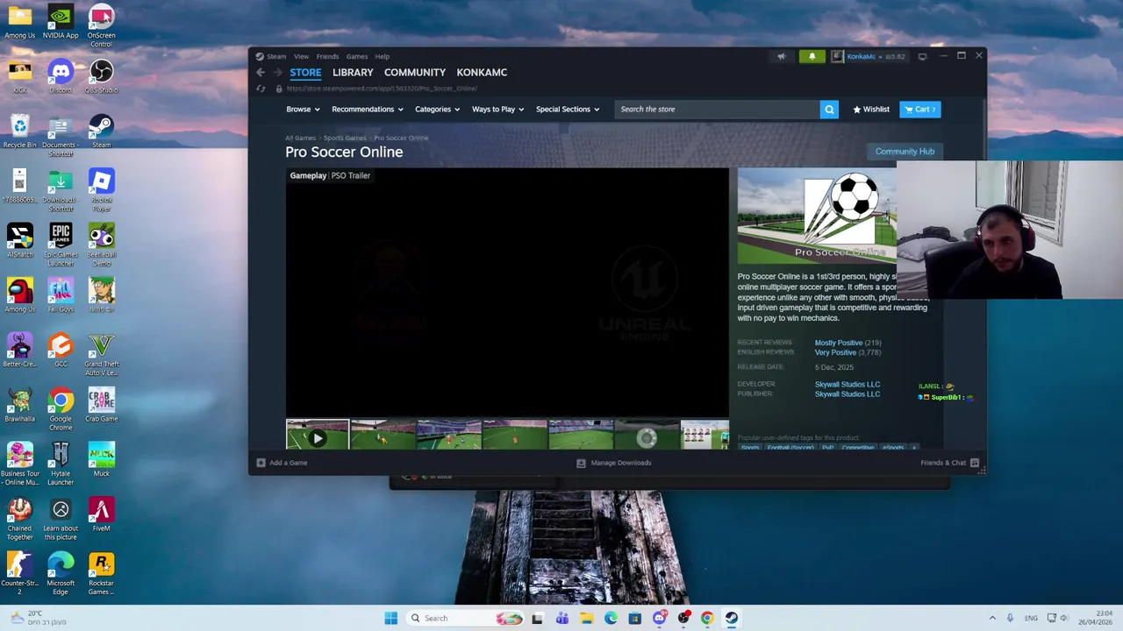Expand Special Sections dropdown

[568, 110]
